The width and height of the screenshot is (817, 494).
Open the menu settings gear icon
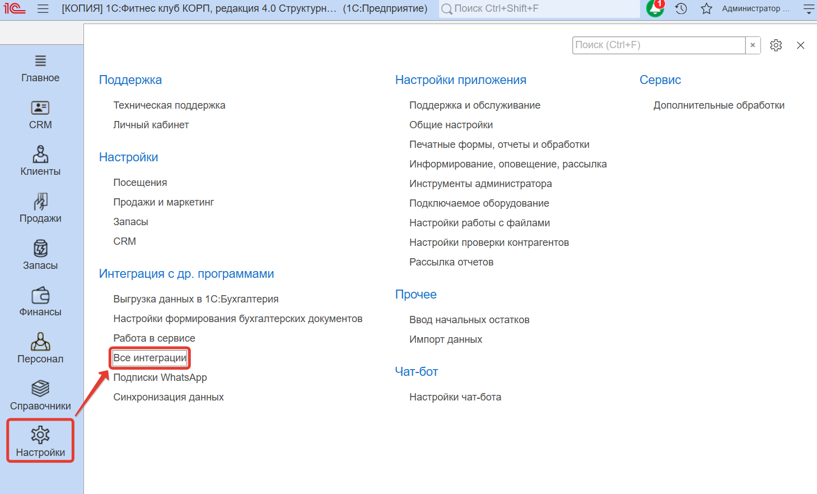776,45
